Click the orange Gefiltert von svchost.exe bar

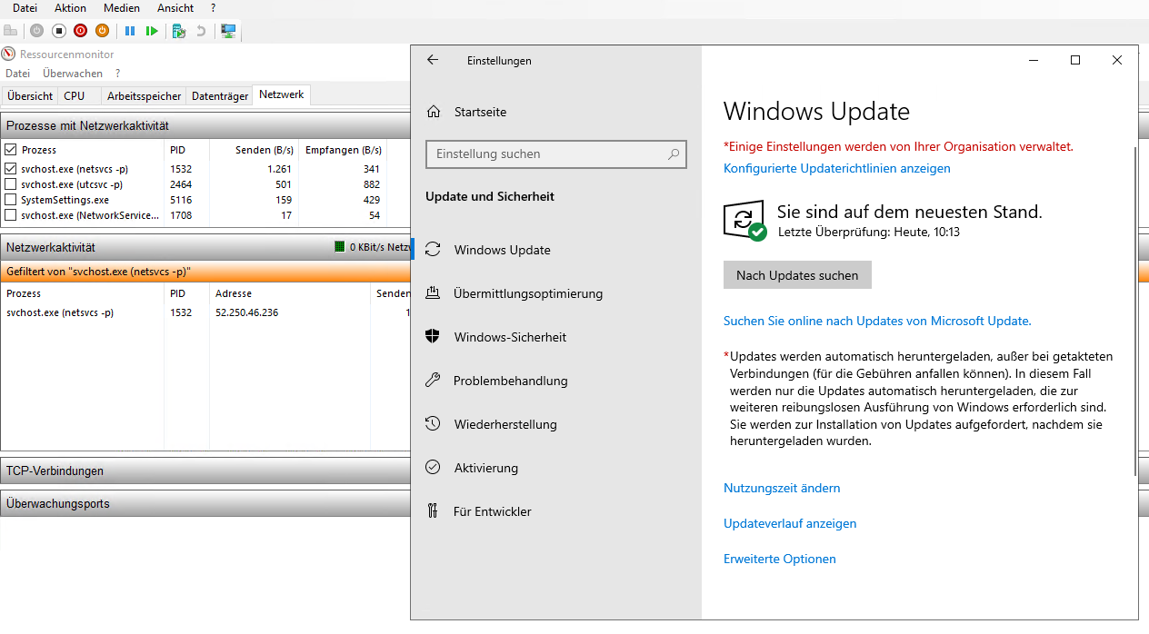[205, 272]
